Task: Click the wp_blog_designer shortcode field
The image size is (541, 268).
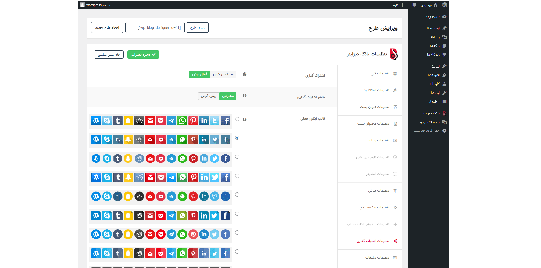Action: 155,28
